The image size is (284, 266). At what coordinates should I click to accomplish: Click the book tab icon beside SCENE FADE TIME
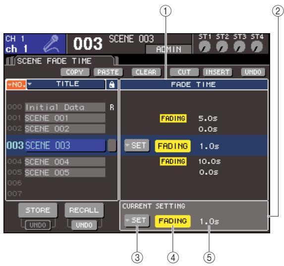coord(10,60)
